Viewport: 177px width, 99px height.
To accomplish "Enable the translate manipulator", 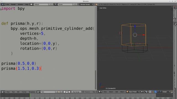I will click(155, 92).
